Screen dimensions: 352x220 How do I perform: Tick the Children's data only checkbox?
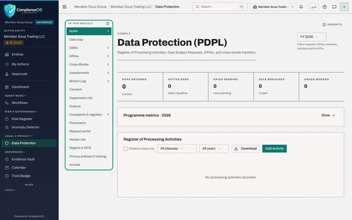[x=125, y=148]
